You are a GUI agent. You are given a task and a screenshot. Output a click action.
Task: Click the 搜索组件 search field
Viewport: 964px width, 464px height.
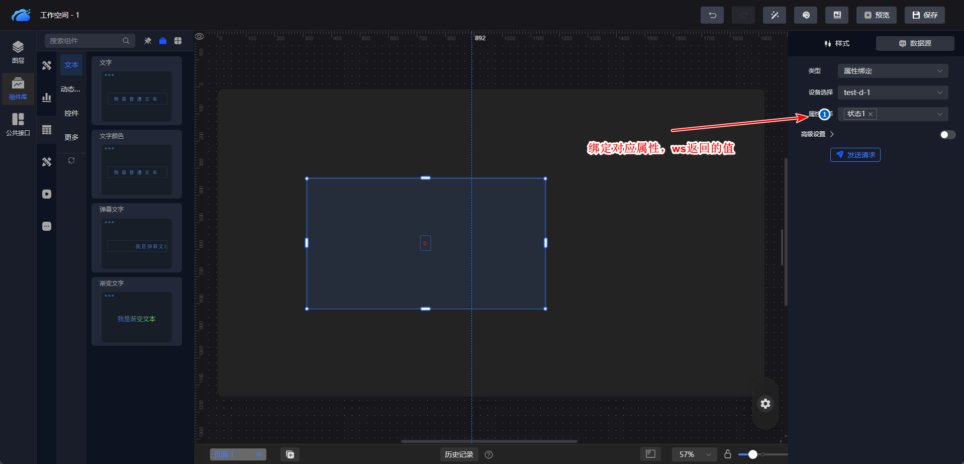[85, 41]
